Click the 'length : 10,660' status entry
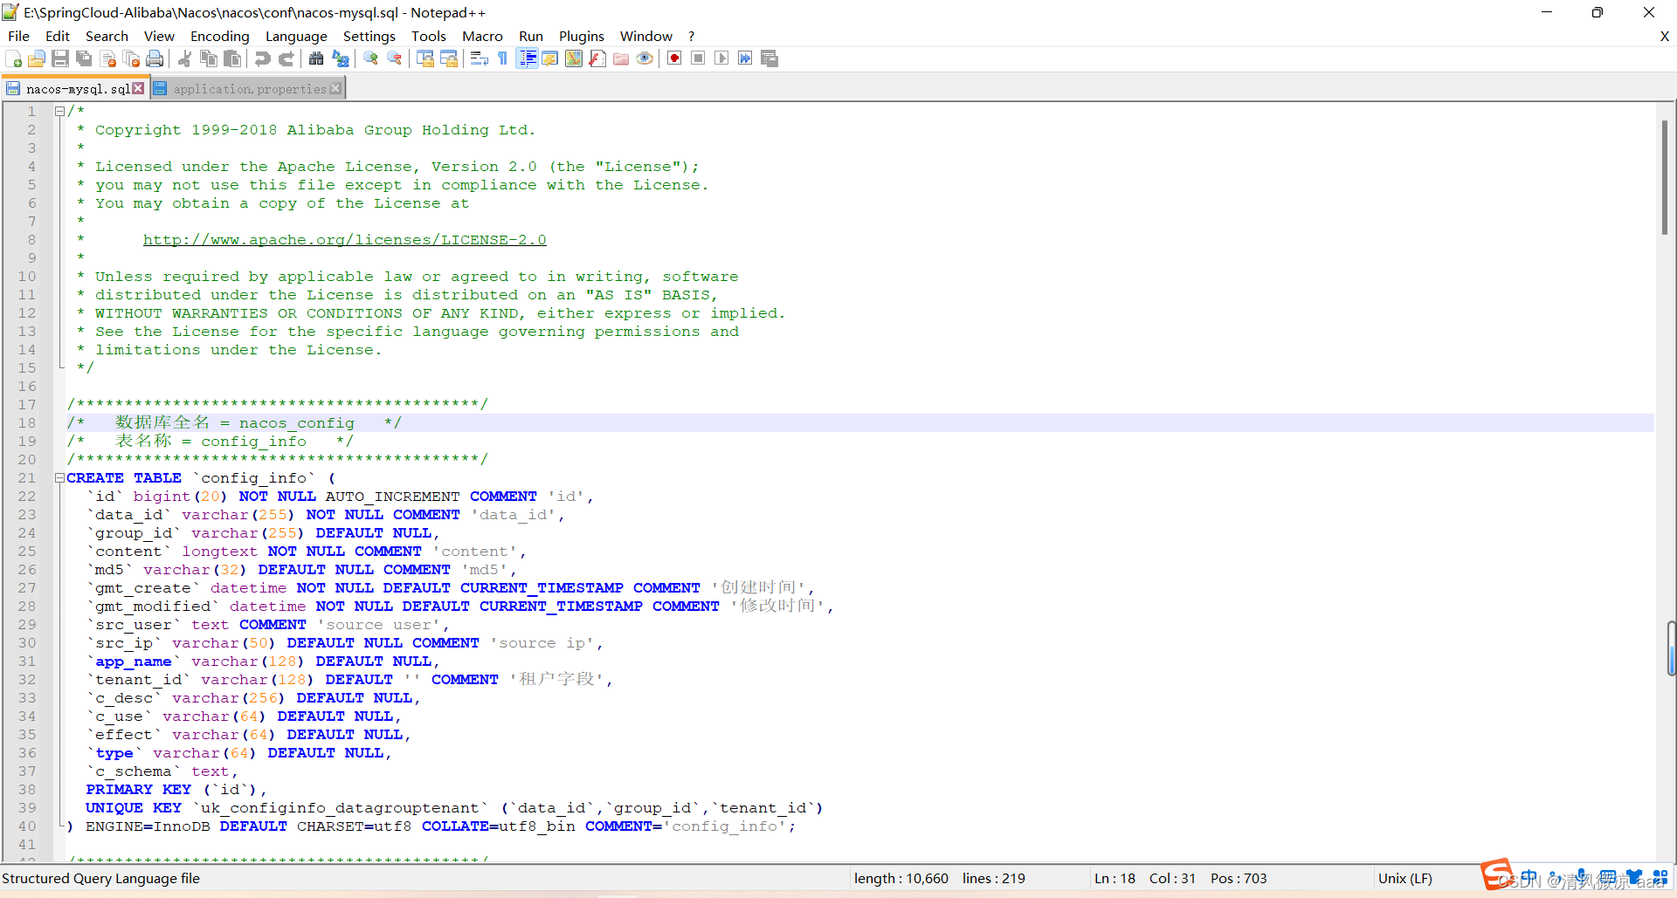 coord(901,879)
